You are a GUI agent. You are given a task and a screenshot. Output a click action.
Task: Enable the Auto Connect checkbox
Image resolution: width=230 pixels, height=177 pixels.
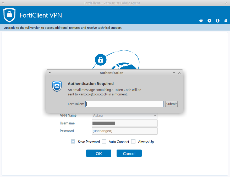[104, 142]
